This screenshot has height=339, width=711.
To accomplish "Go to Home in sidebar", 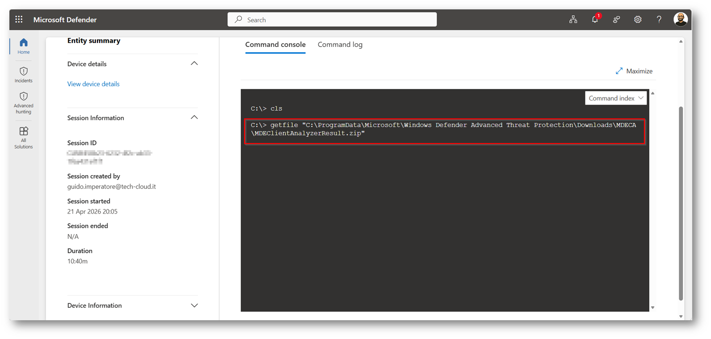I will [24, 46].
